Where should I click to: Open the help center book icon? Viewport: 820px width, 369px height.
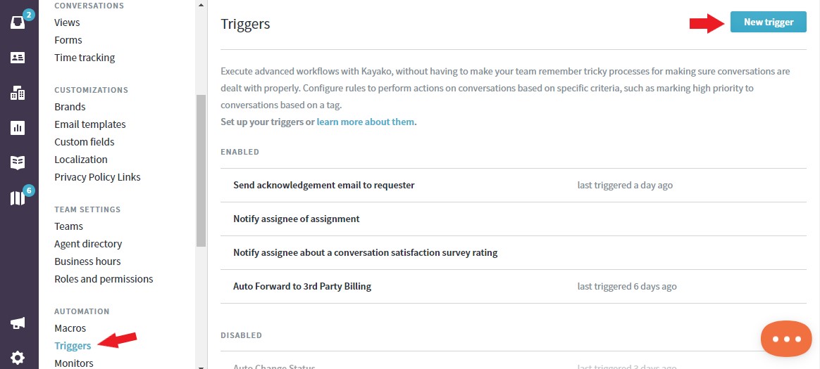point(18,163)
